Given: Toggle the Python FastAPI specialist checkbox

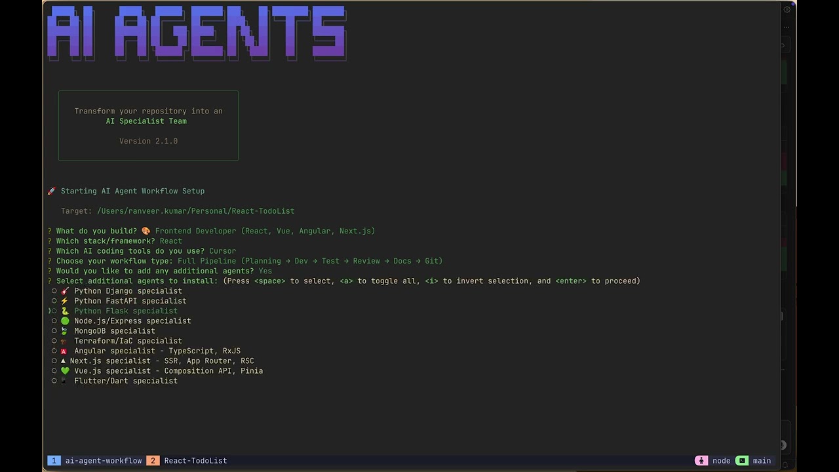Looking at the screenshot, I should (54, 301).
